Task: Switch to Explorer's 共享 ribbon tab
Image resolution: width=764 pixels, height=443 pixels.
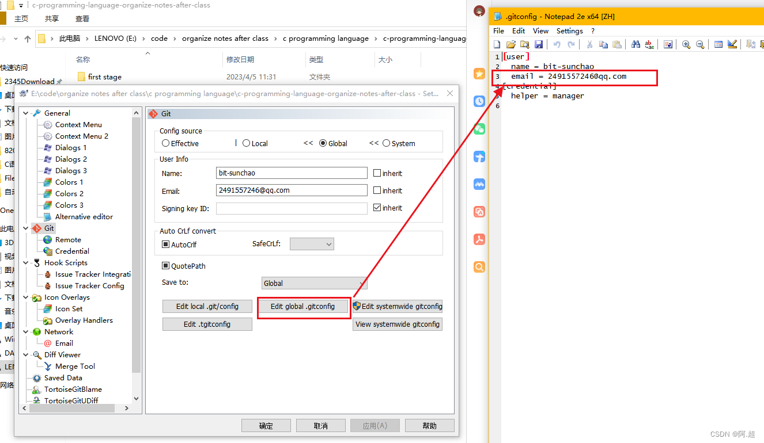Action: click(x=52, y=18)
